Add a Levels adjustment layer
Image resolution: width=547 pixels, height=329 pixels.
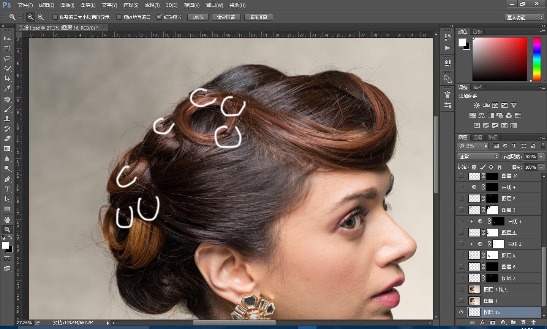pyautogui.click(x=486, y=105)
